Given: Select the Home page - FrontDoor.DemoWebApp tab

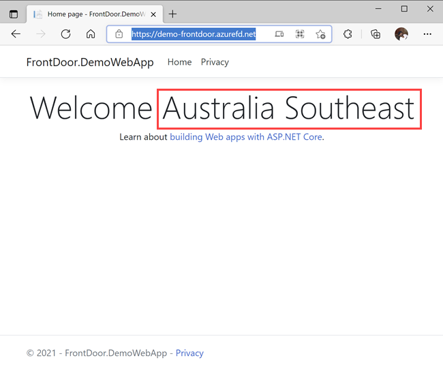Looking at the screenshot, I should [95, 14].
